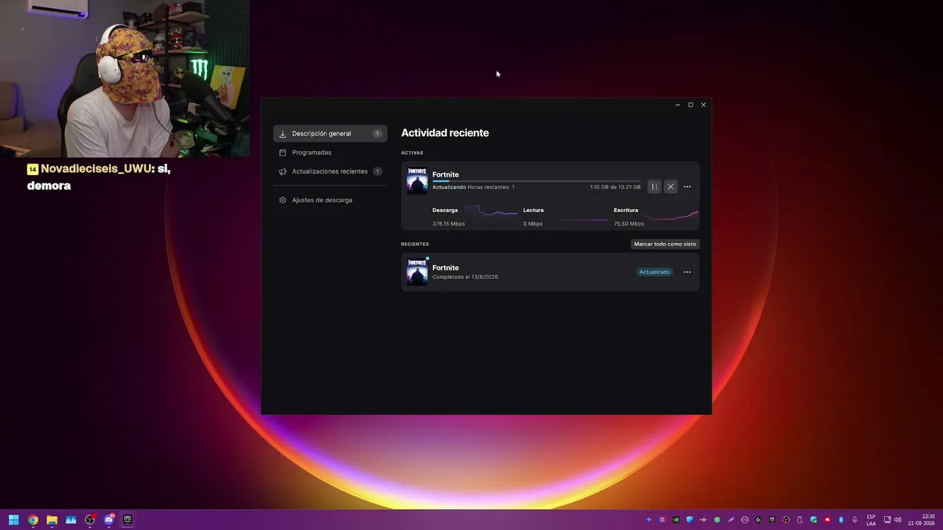Click the '75.50 Mbps' write speed value
Image resolution: width=943 pixels, height=530 pixels.
tap(628, 224)
